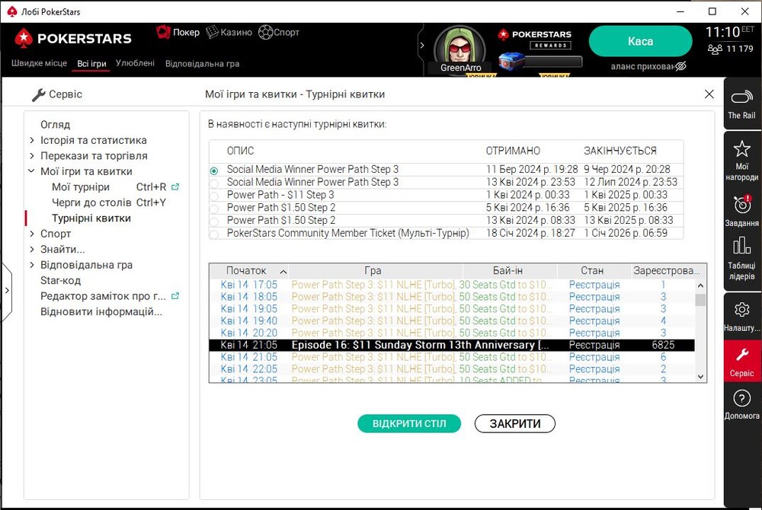The height and width of the screenshot is (510, 762).
Task: Sort by Зареєстрова... column header
Action: point(669,270)
